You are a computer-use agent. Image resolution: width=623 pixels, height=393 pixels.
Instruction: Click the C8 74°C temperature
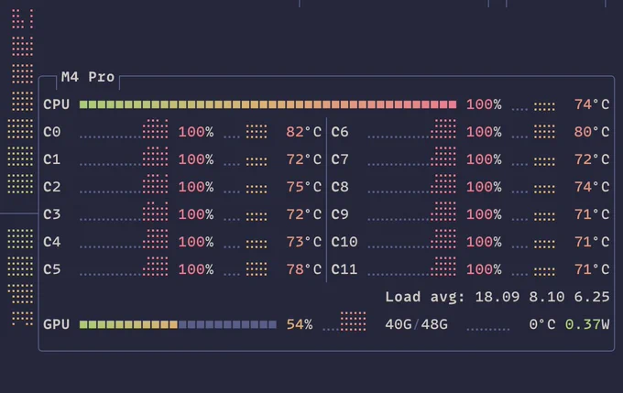[592, 187]
